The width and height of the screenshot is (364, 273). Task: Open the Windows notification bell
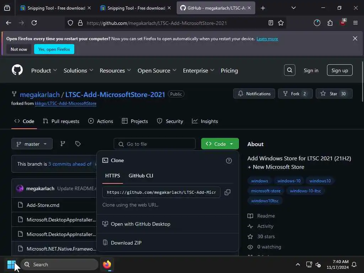[354, 264]
